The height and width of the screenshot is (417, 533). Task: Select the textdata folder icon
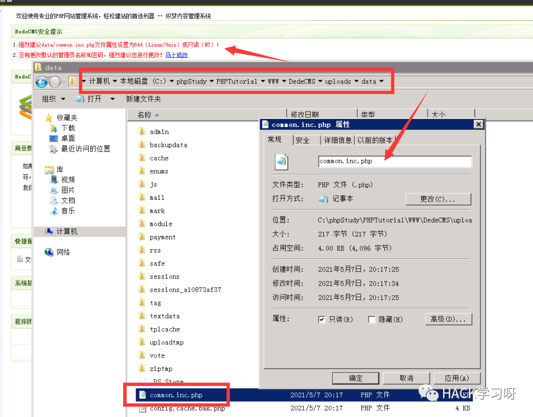(142, 316)
